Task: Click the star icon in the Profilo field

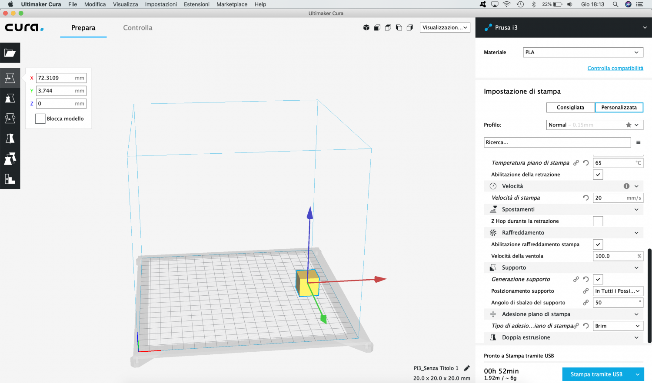Action: [x=629, y=125]
